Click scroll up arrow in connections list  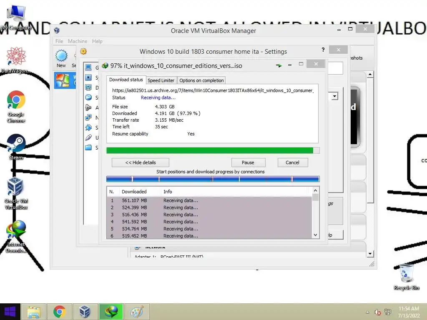(x=315, y=190)
